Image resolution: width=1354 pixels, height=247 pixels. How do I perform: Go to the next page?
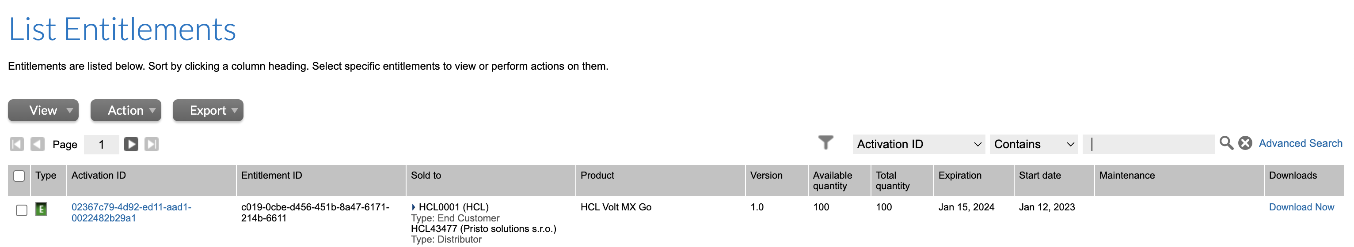coord(131,144)
